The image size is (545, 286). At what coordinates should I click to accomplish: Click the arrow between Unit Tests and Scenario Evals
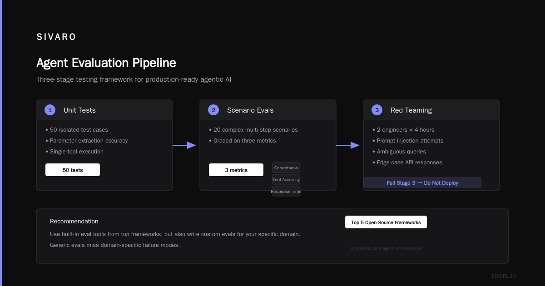click(x=184, y=145)
